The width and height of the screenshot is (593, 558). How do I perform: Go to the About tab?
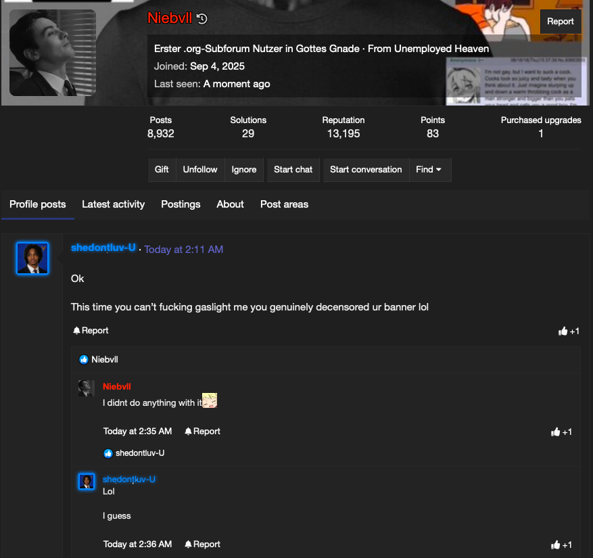click(231, 204)
